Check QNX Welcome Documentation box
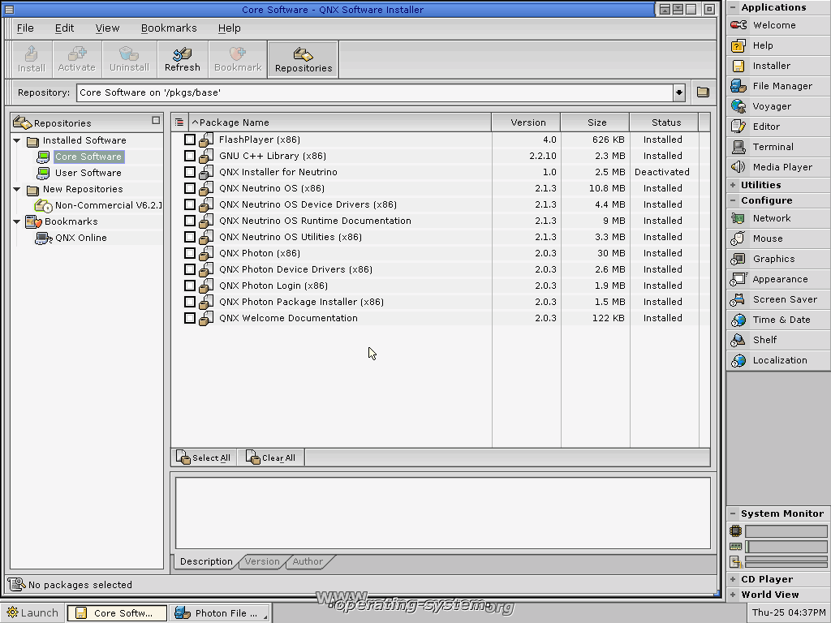Viewport: 831px width, 623px height. click(x=190, y=318)
